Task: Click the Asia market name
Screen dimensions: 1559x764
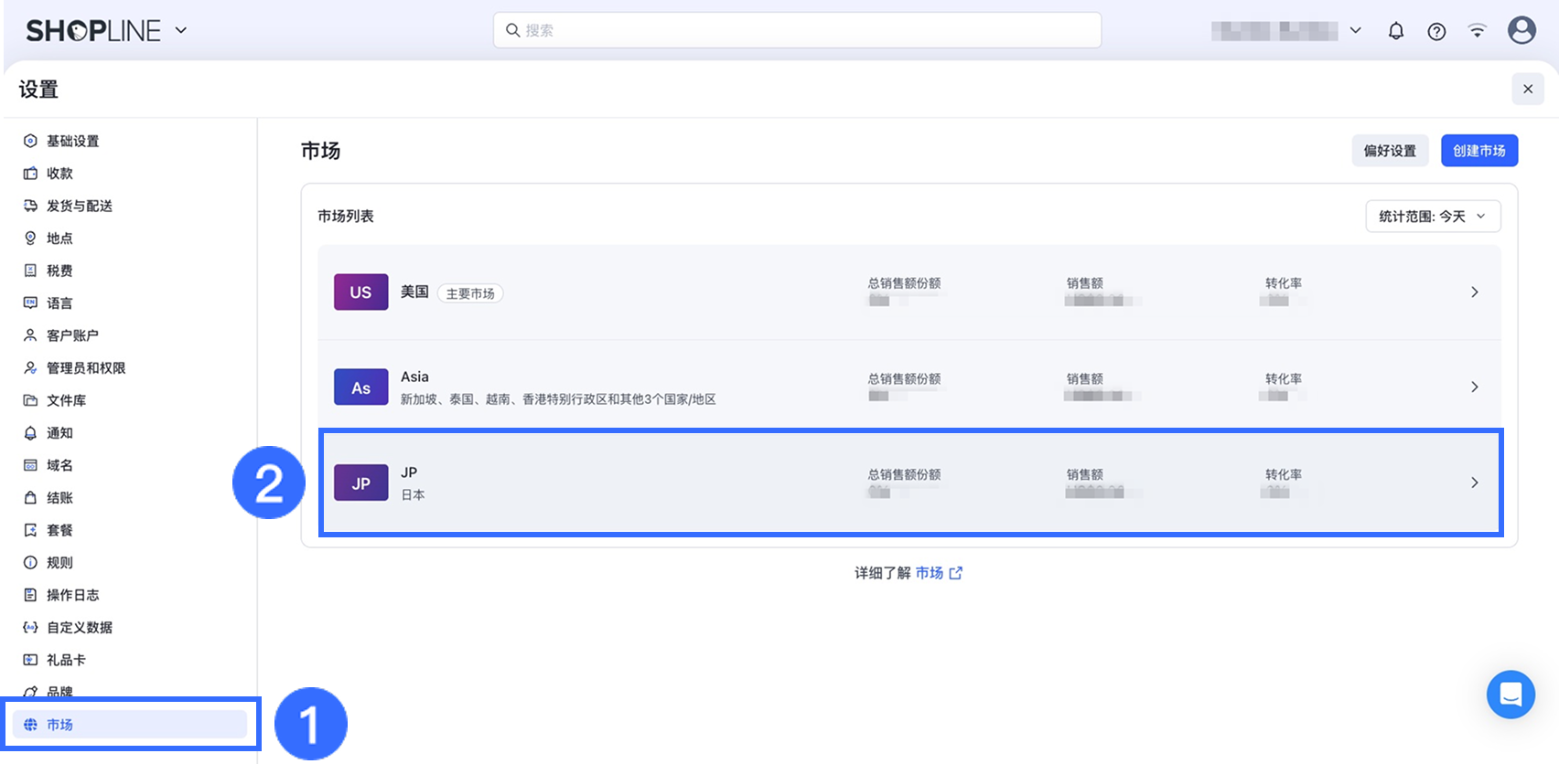Action: pos(414,377)
